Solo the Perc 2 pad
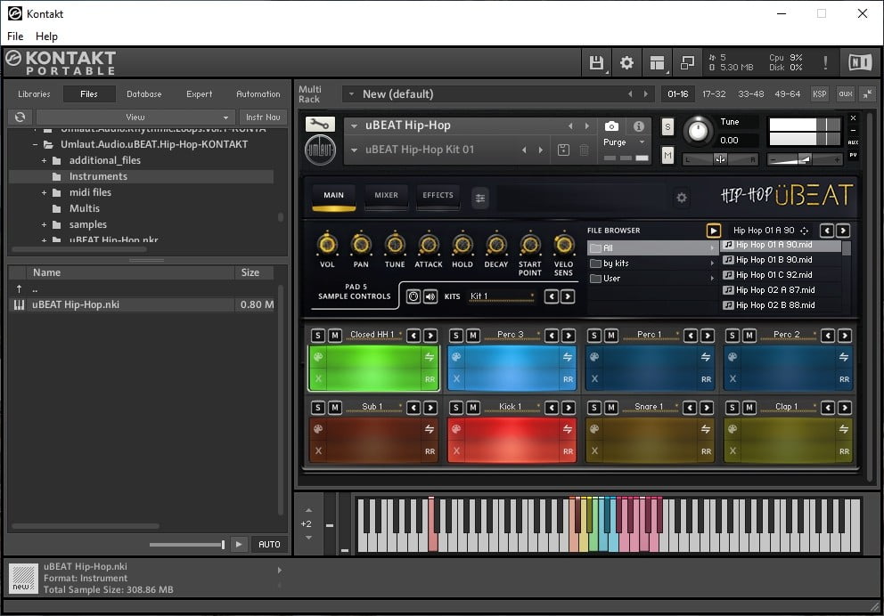 pyautogui.click(x=733, y=336)
